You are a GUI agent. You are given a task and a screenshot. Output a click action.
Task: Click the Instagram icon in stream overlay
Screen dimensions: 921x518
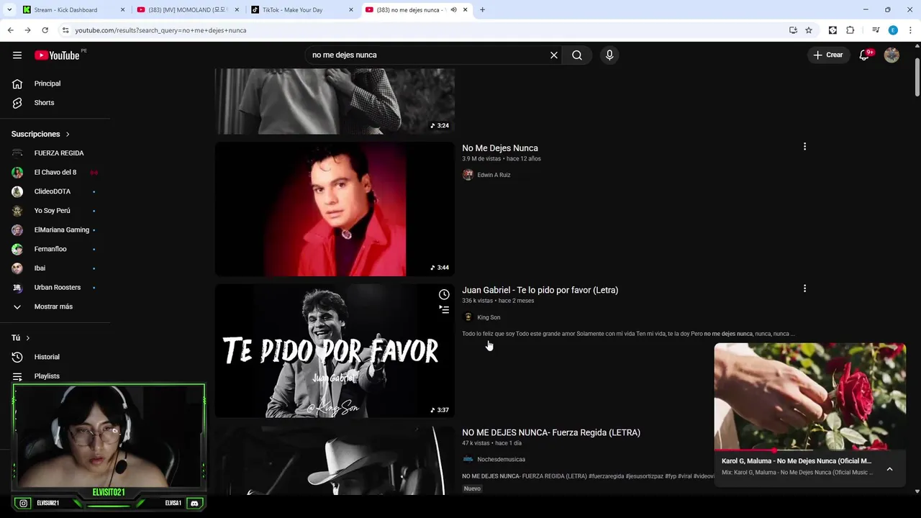[x=24, y=504]
